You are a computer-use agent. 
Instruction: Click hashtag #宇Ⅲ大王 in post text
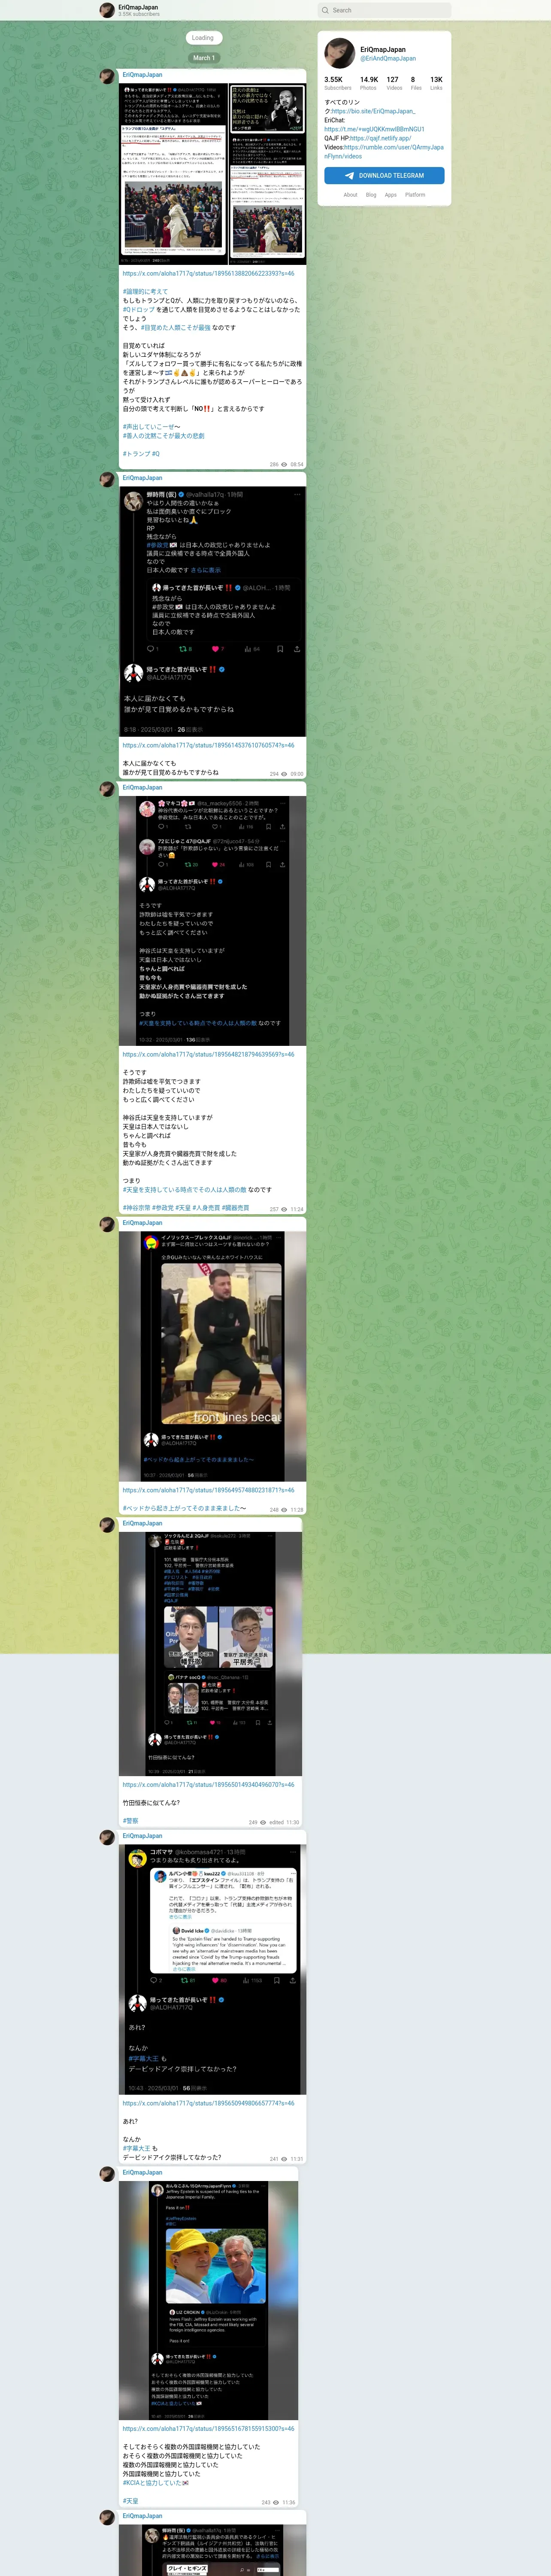click(x=137, y=2148)
